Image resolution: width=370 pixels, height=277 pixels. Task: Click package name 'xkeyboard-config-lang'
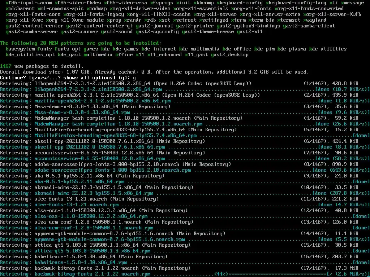click(296, 3)
